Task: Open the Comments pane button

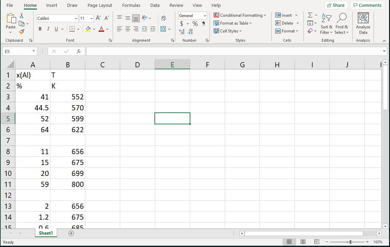Action: click(367, 5)
